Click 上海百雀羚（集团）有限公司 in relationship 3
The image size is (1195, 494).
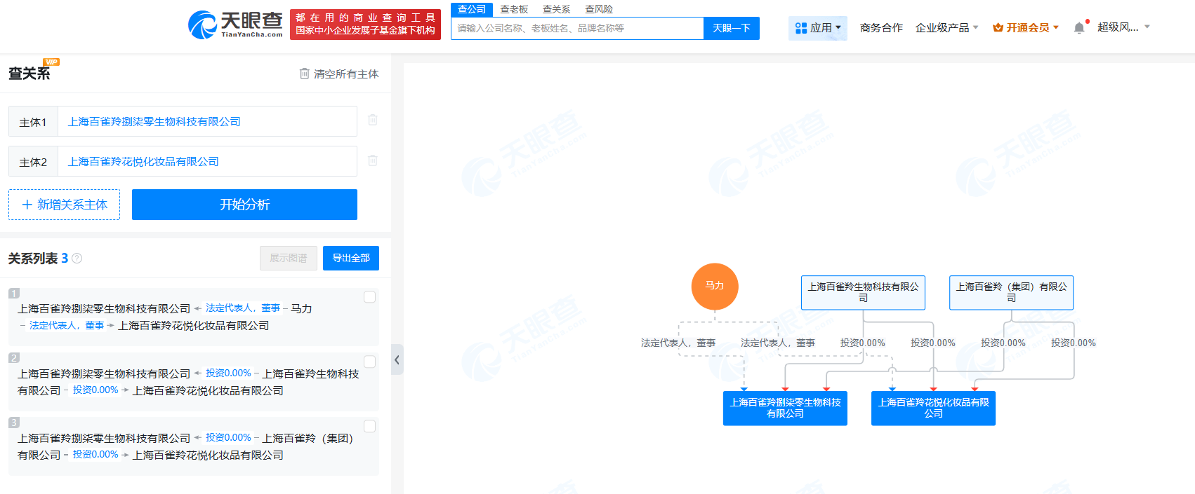185,446
